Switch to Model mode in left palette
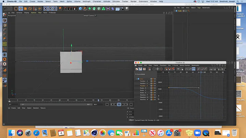Viewport: 246px width, 138px height. point(4,20)
